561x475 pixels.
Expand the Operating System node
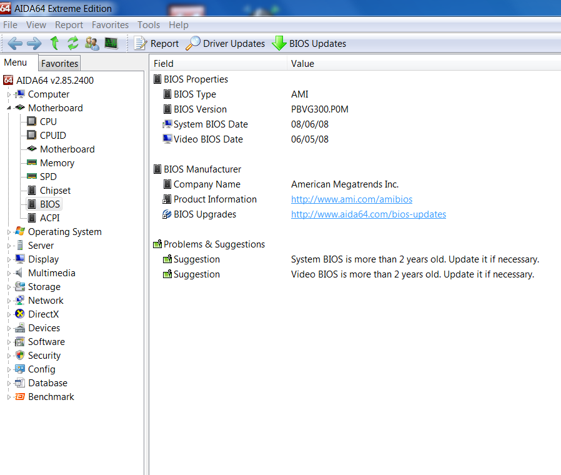pyautogui.click(x=9, y=232)
